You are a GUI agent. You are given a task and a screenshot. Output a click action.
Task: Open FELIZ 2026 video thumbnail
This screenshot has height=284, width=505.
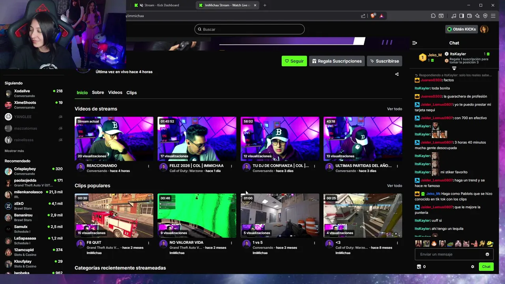pos(197,138)
